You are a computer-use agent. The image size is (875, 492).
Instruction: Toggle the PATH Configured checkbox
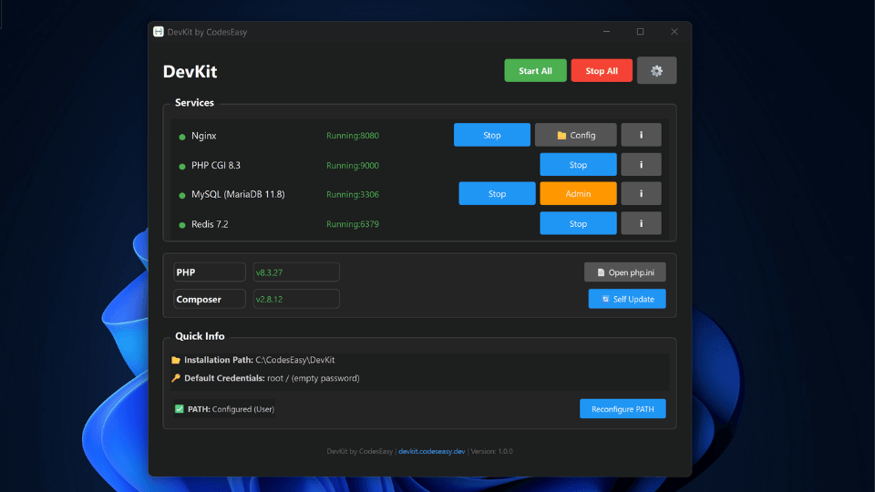pyautogui.click(x=180, y=409)
